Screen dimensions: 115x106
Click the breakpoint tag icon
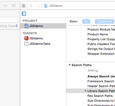(x=5, y=6)
